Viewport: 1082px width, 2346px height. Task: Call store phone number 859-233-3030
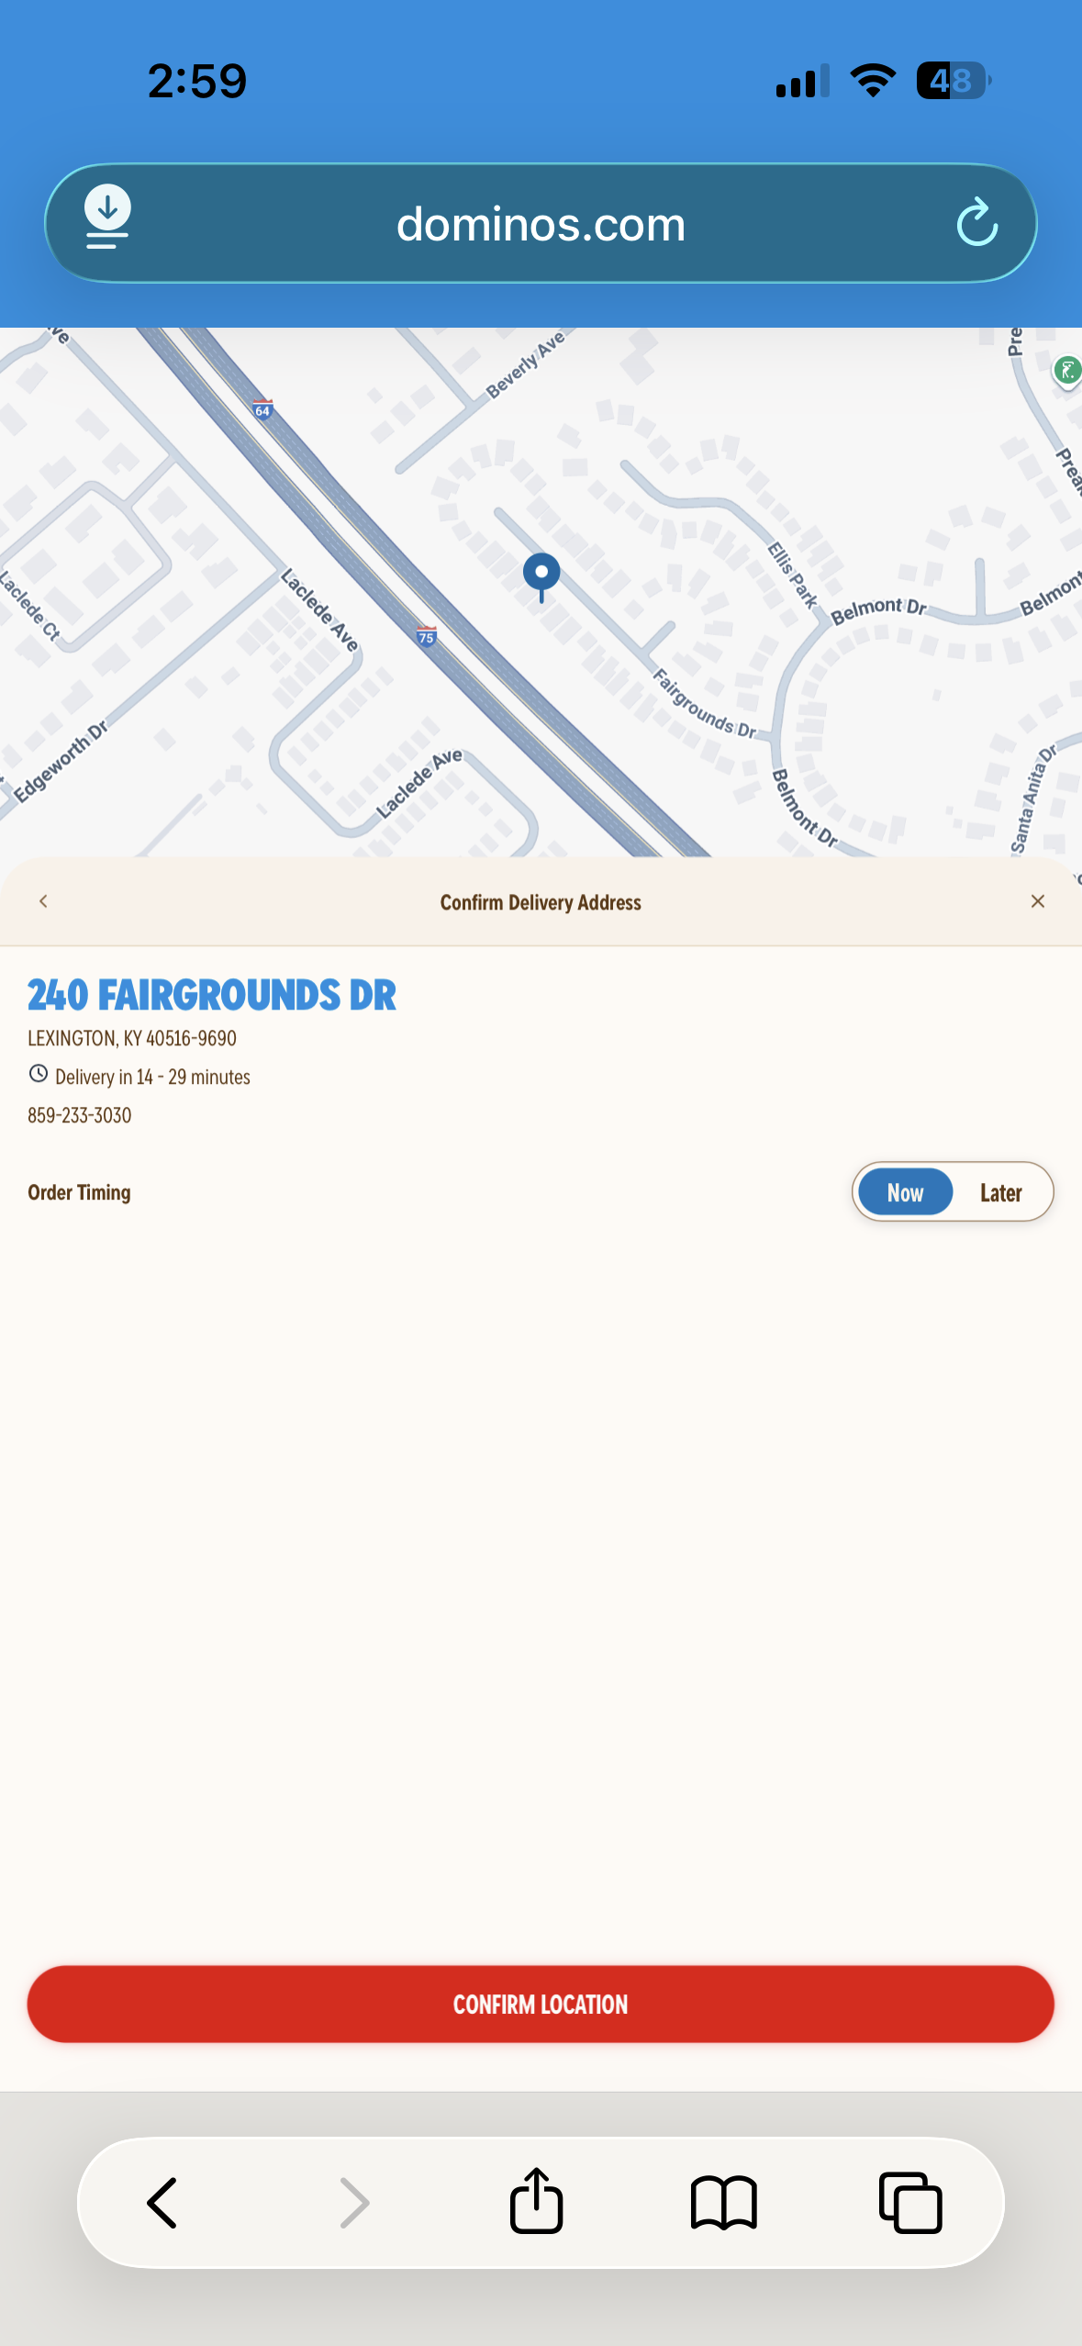(80, 1115)
